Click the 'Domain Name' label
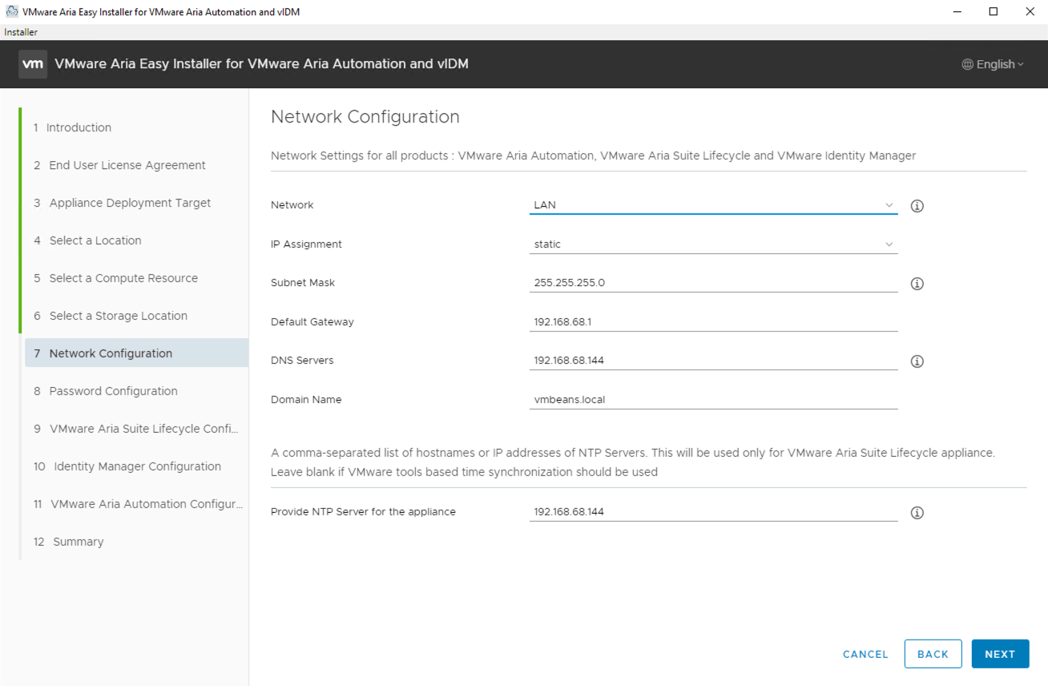The width and height of the screenshot is (1048, 686). tap(306, 400)
